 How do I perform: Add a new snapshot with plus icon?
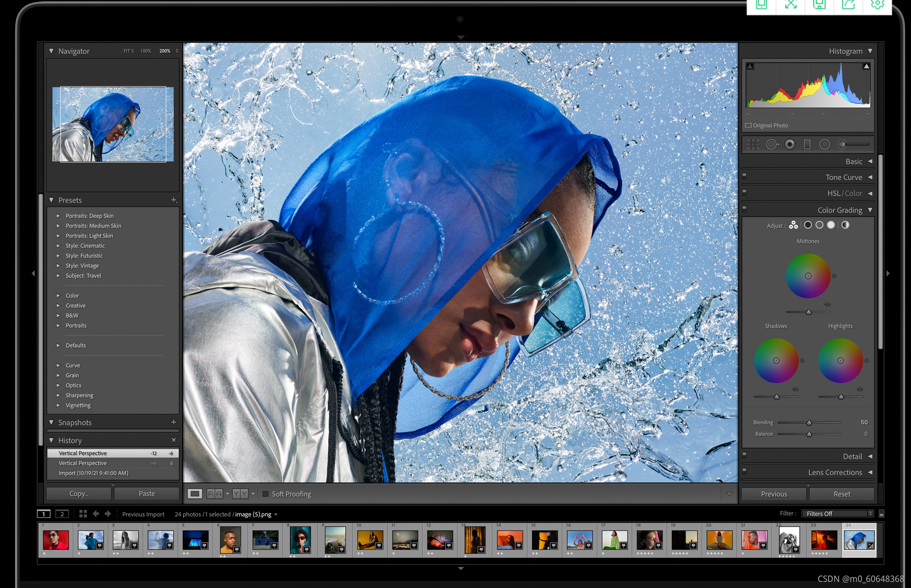(x=174, y=422)
